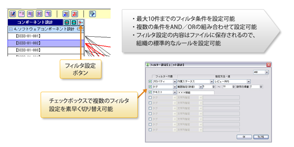Click the 数字の順番 label
The height and width of the screenshot is (147, 294).
[243, 87]
